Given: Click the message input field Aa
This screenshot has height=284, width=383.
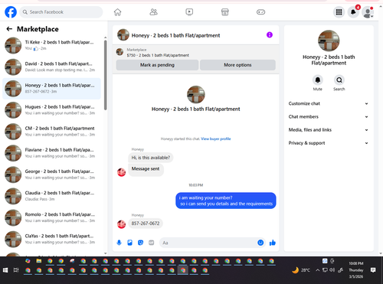Looking at the screenshot, I should click(x=208, y=243).
